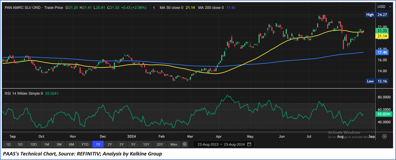Open the chart settings gear beside Max
Image resolution: width=396 pixels, height=160 pixels.
(185, 144)
